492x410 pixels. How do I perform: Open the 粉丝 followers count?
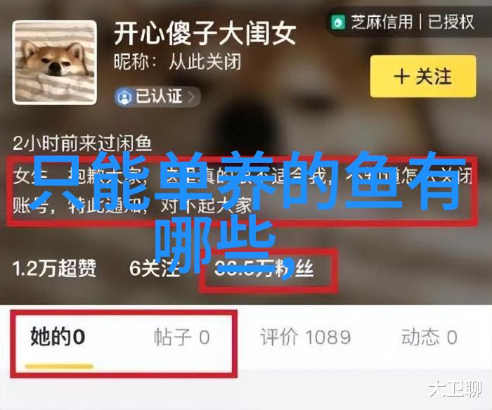[x=264, y=269]
